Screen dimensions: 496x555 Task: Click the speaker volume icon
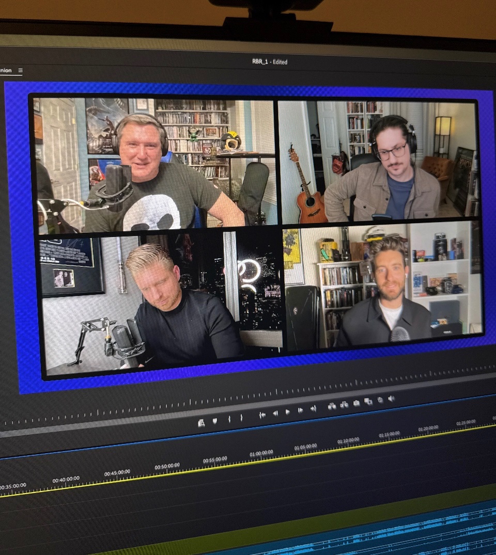point(392,399)
